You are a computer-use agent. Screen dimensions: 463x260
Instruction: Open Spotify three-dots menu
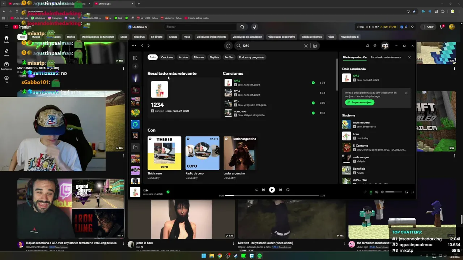(134, 46)
